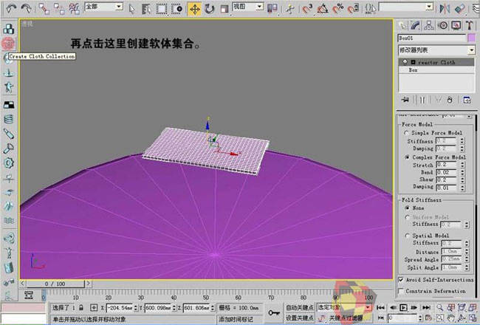Click the Create Cloth Collection icon
Screen dimensions: 480x325
point(9,44)
